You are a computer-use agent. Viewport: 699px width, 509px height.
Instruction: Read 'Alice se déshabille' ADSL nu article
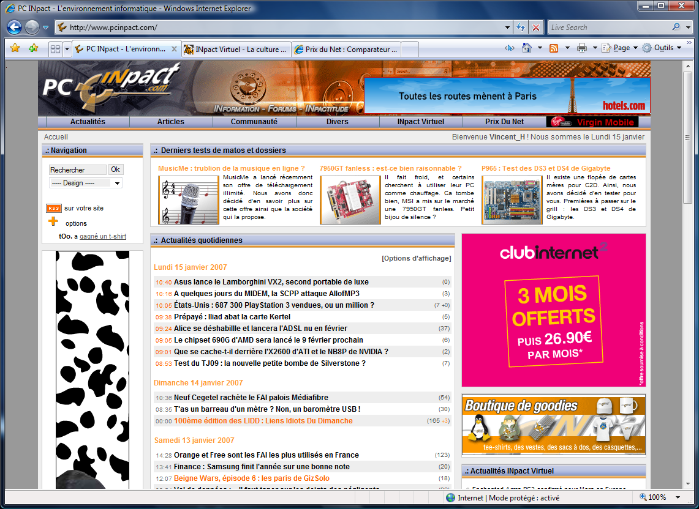tap(260, 328)
